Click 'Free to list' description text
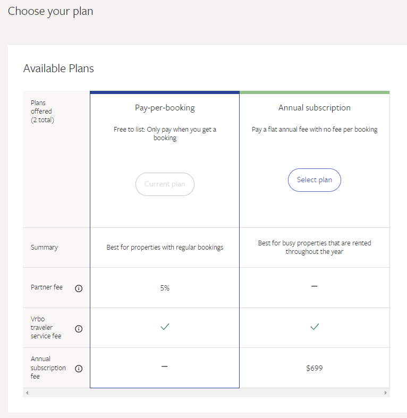 click(165, 133)
